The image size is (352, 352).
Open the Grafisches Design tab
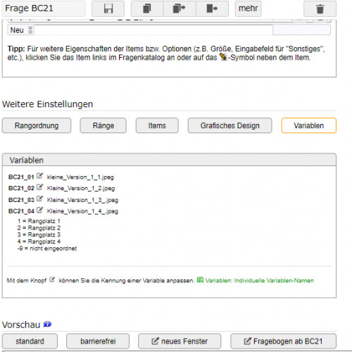[230, 125]
